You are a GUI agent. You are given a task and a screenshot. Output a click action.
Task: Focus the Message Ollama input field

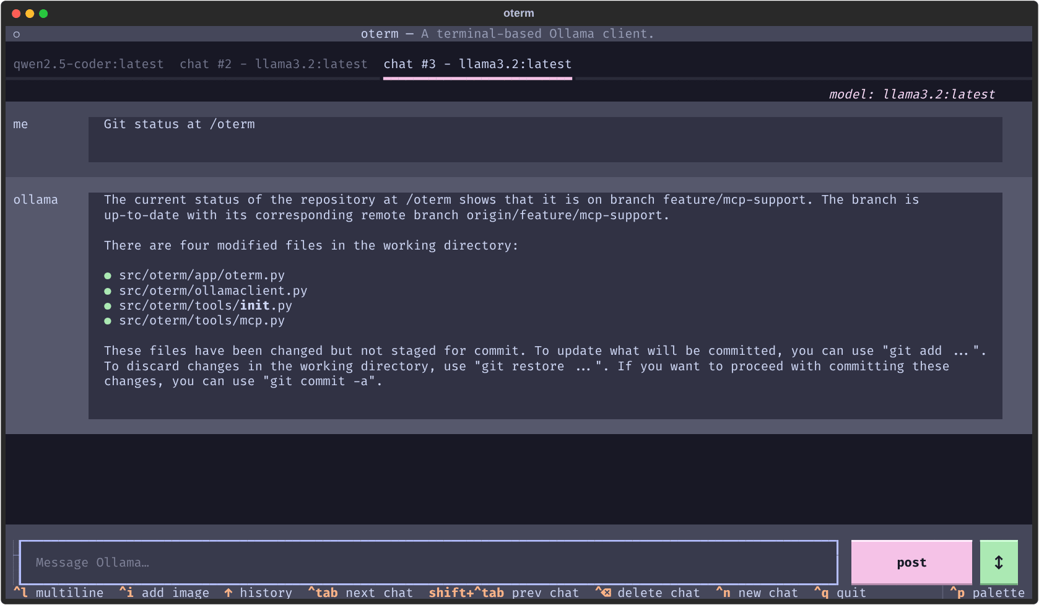[x=427, y=562]
